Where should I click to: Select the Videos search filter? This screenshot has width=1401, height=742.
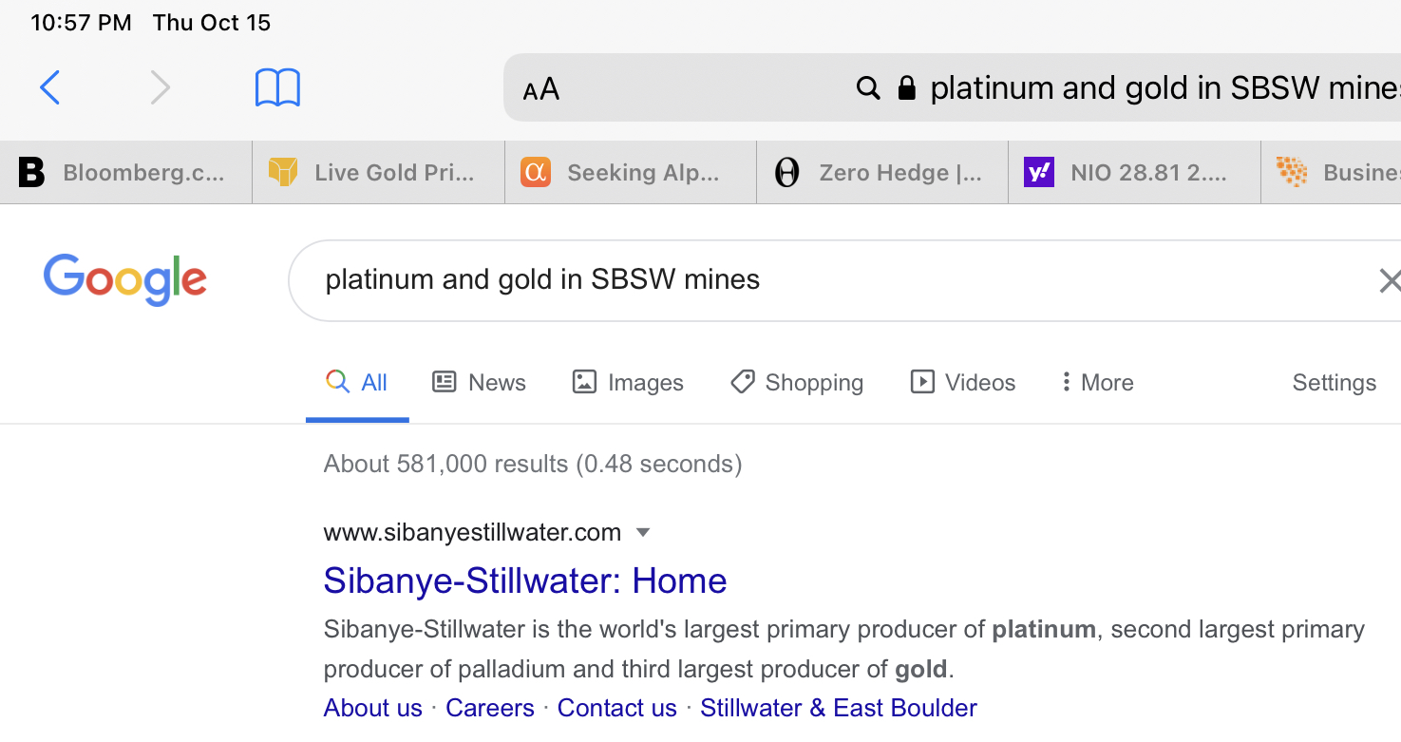point(963,382)
